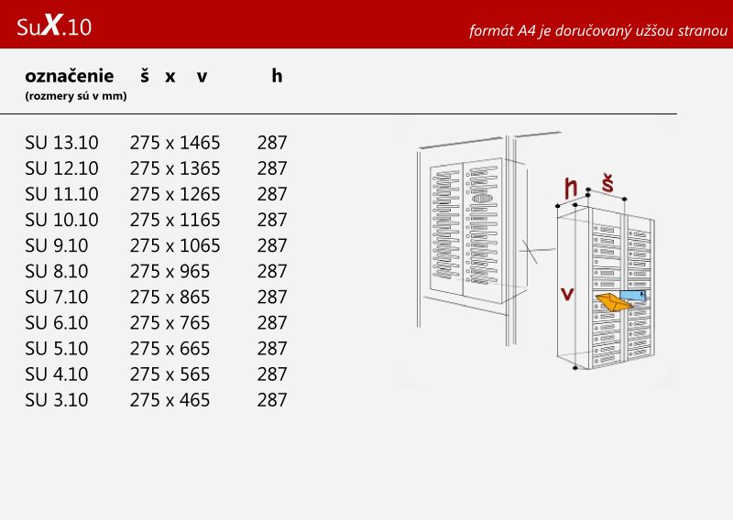Image resolution: width=733 pixels, height=520 pixels.
Task: Select the SU 12.10 row label
Action: 61,168
